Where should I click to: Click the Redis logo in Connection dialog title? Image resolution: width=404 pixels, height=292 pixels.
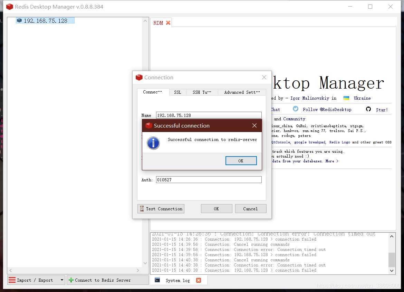(139, 78)
